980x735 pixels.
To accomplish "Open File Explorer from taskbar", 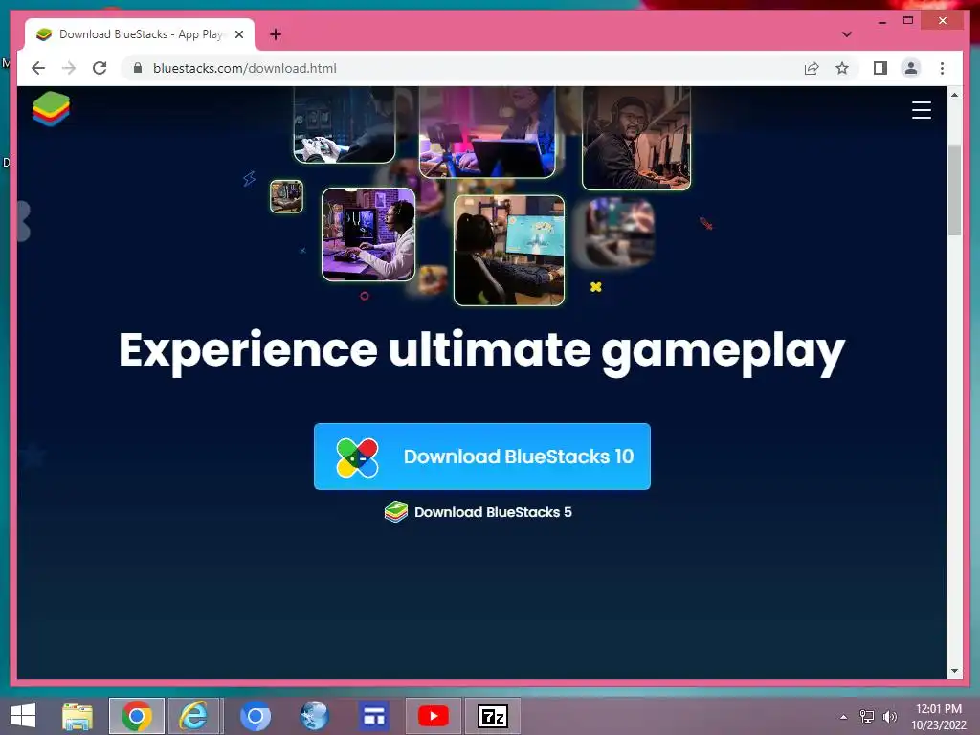I will (78, 716).
